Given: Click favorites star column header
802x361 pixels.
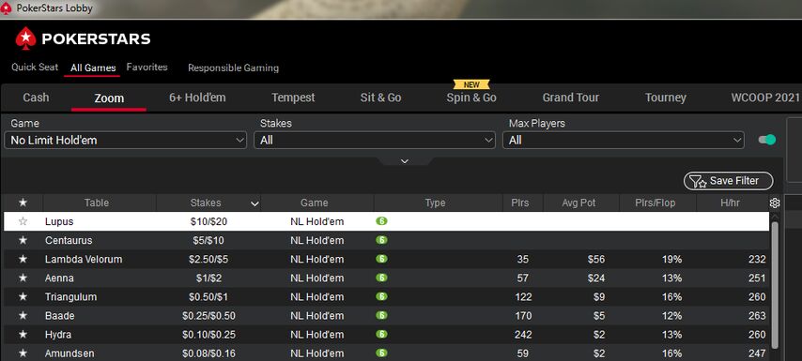Looking at the screenshot, I should [23, 203].
